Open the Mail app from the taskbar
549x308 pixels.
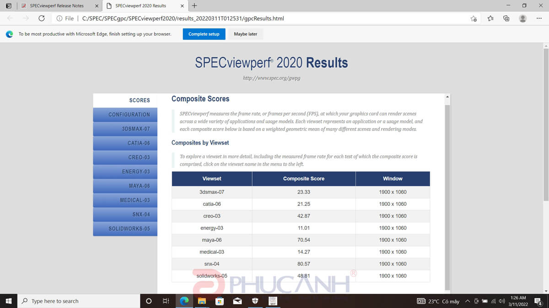(237, 301)
